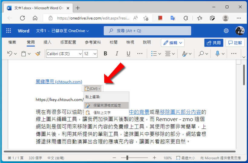The image size is (248, 163).
Task: Click the https://key.chtouch.com/ text
Action: tap(60, 100)
